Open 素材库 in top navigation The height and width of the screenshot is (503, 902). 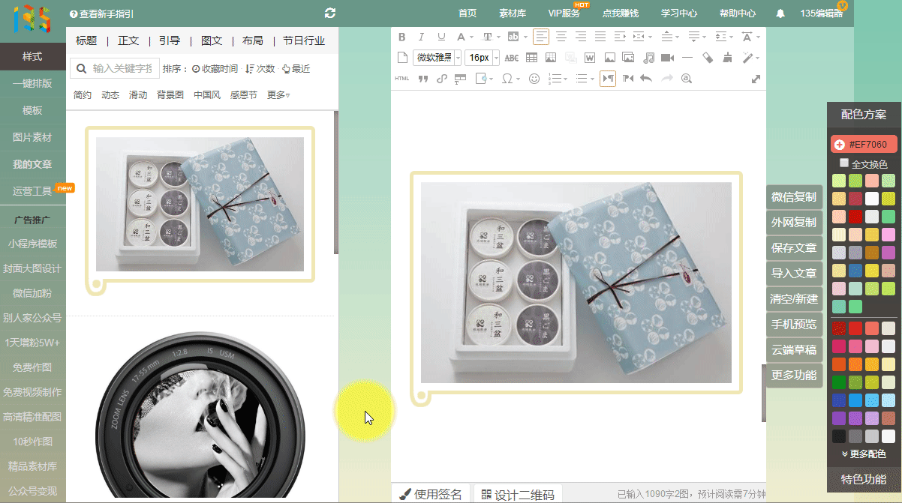[513, 13]
